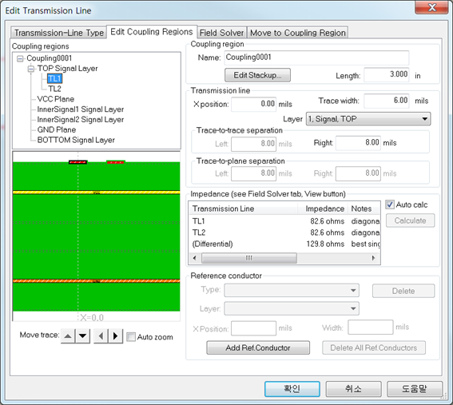Viewport: 453px width, 405px height.
Task: Click the impedance list left scroll arrow
Action: pyautogui.click(x=195, y=258)
